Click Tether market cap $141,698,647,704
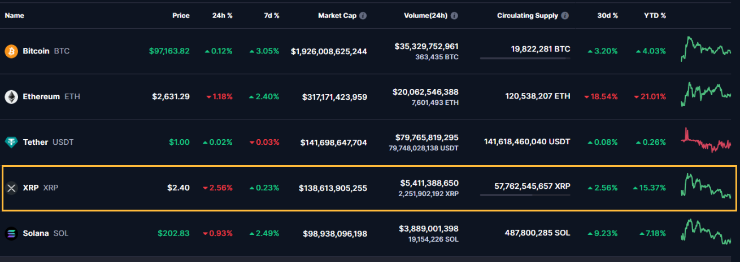This screenshot has width=740, height=262. click(334, 142)
